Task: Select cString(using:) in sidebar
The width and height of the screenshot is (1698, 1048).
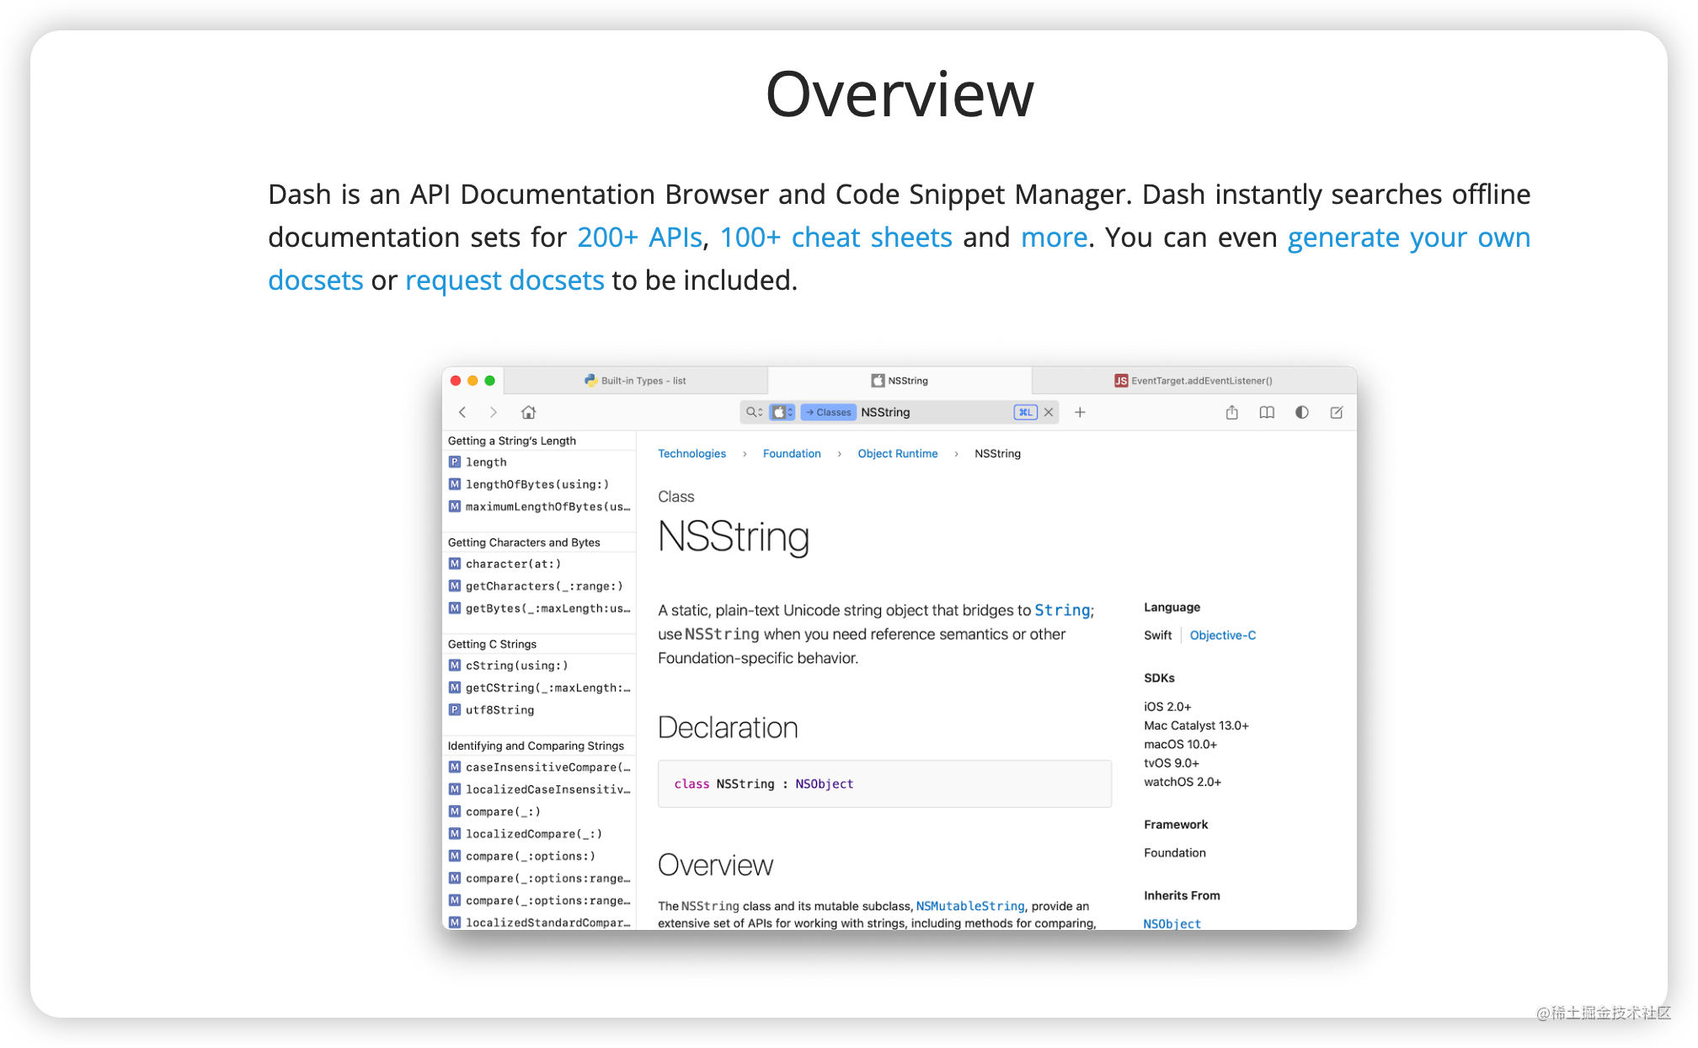Action: [539, 666]
